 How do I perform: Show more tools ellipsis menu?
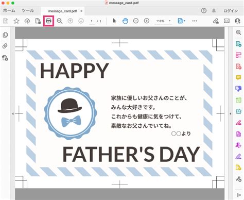[195, 21]
